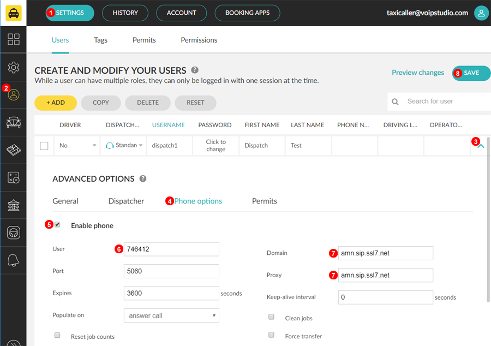Click the Keep-alive interval field

386,297
